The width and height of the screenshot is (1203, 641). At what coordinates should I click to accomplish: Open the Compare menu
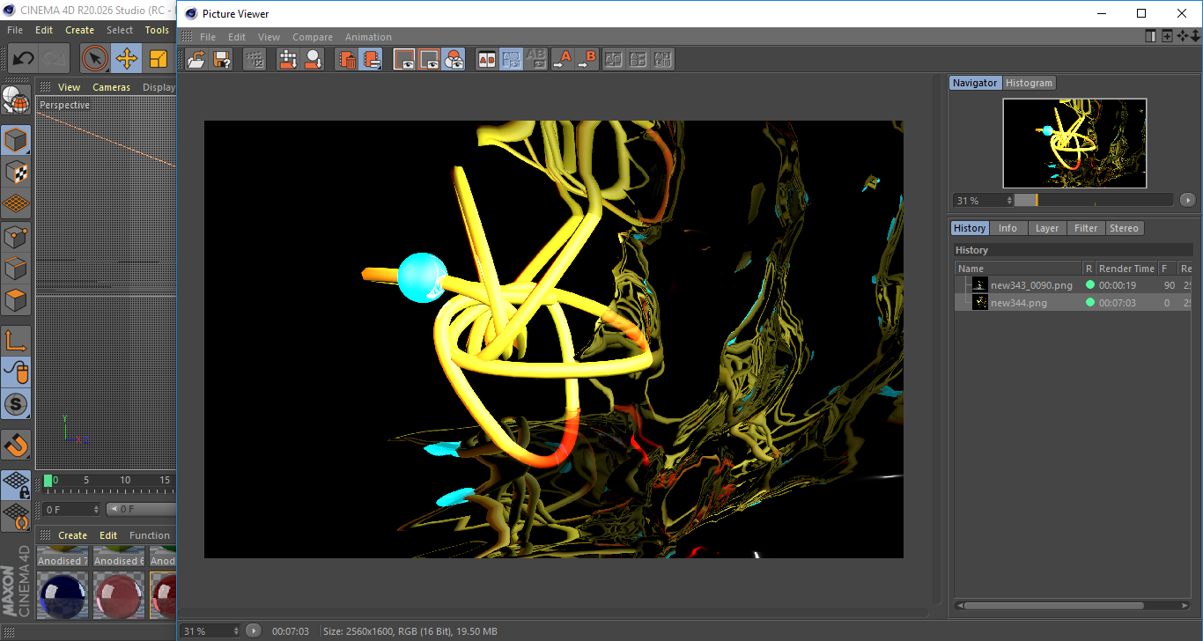313,37
